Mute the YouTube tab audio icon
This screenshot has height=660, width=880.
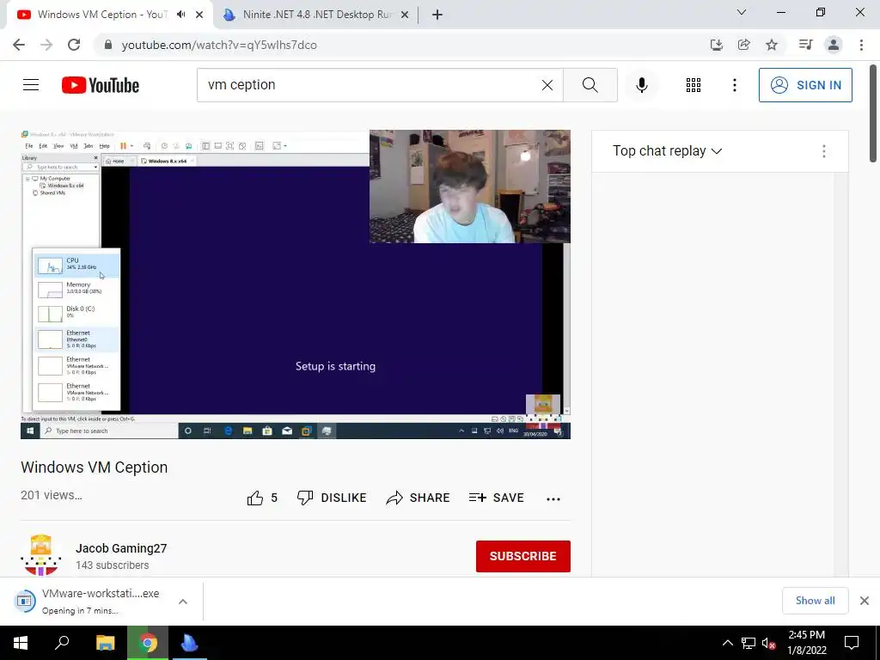point(180,15)
